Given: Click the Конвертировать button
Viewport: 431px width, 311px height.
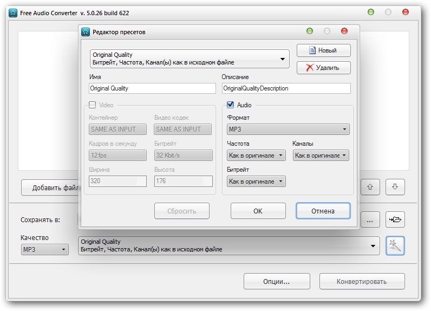Looking at the screenshot, I should pos(362,282).
